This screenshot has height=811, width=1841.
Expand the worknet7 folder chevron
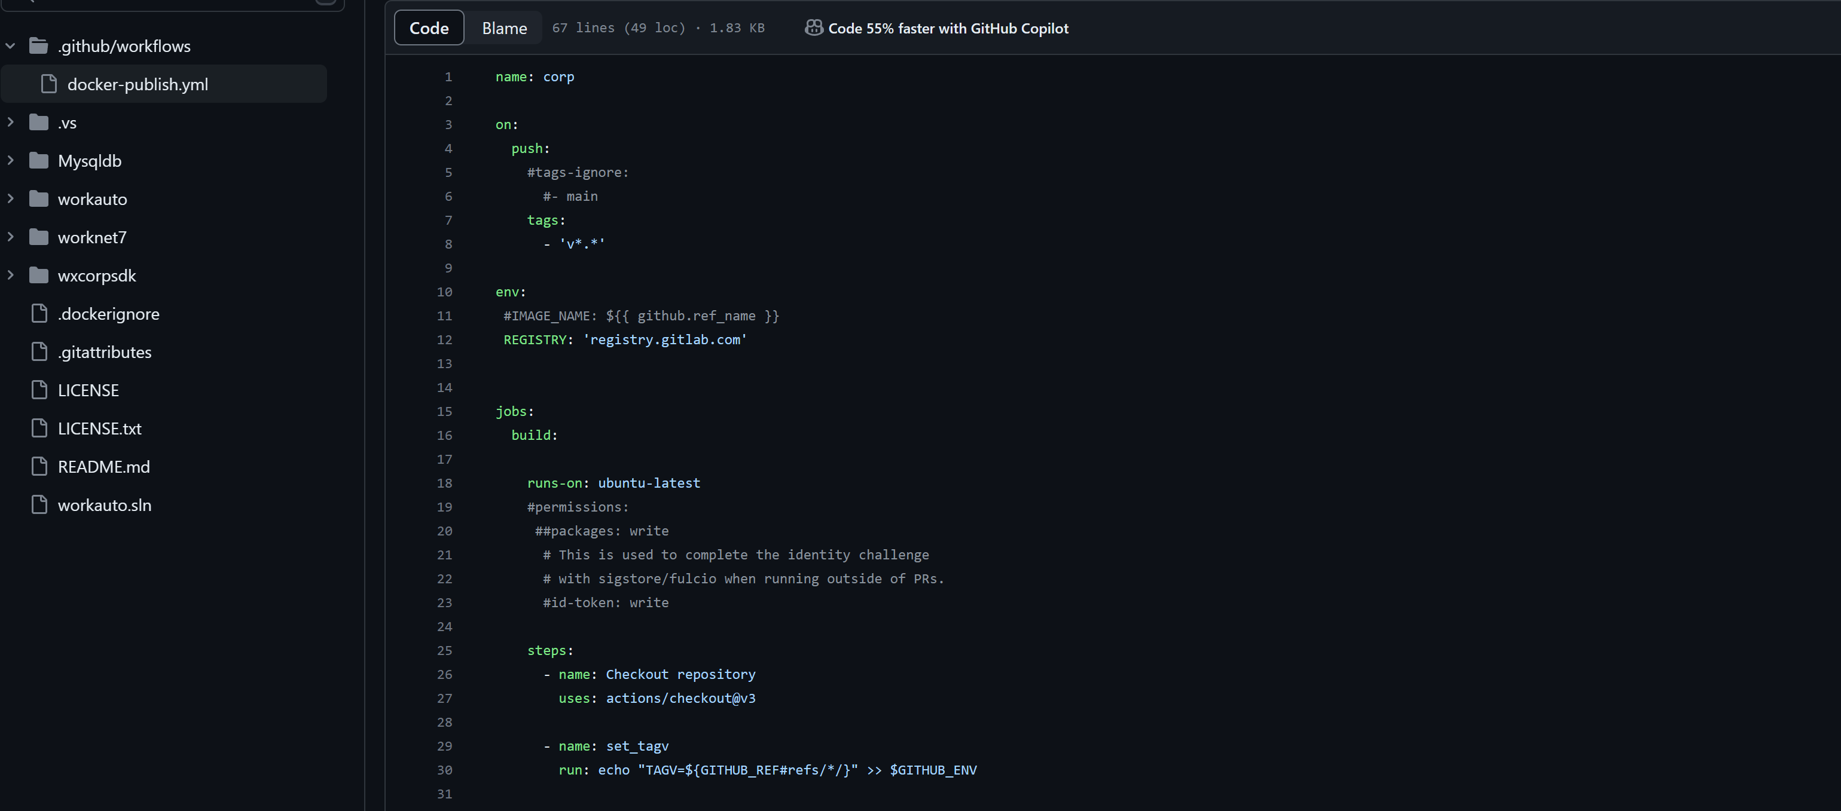pyautogui.click(x=11, y=237)
